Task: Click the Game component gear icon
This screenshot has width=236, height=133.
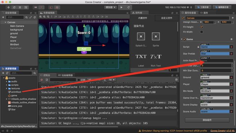Action: coord(231,39)
